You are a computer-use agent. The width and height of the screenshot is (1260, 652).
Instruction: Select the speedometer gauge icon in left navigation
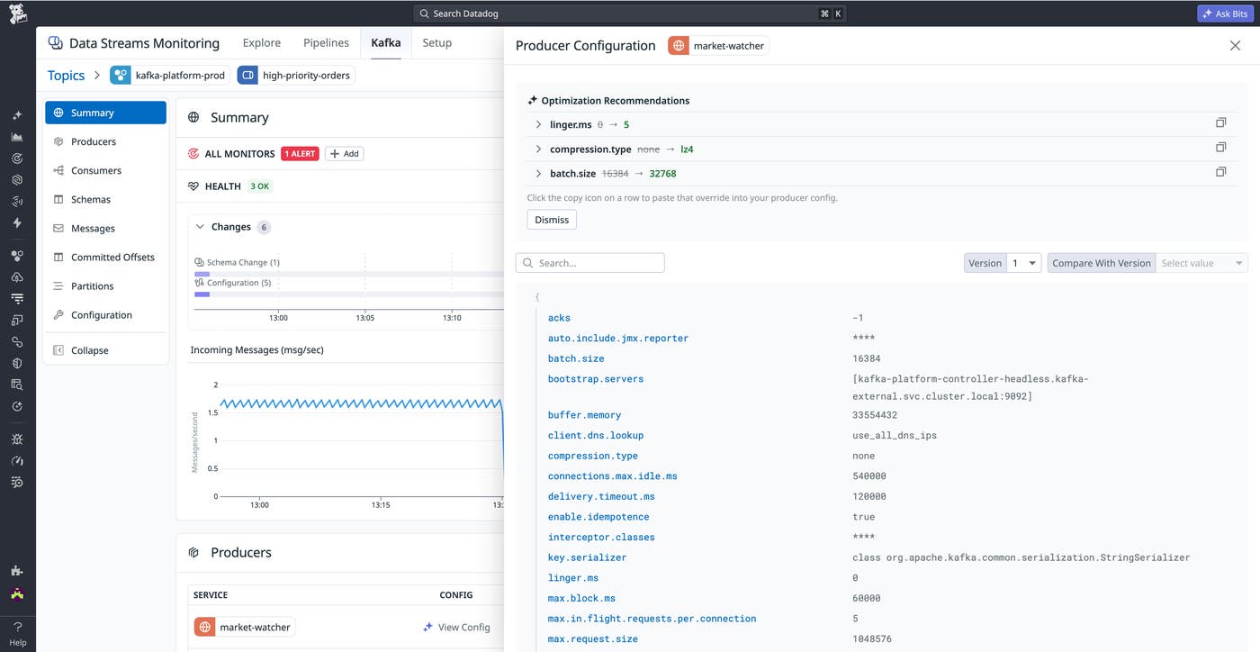tap(17, 461)
